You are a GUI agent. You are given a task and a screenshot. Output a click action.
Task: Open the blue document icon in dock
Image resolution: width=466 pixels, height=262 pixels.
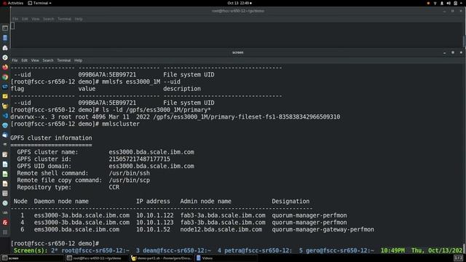tap(5, 38)
